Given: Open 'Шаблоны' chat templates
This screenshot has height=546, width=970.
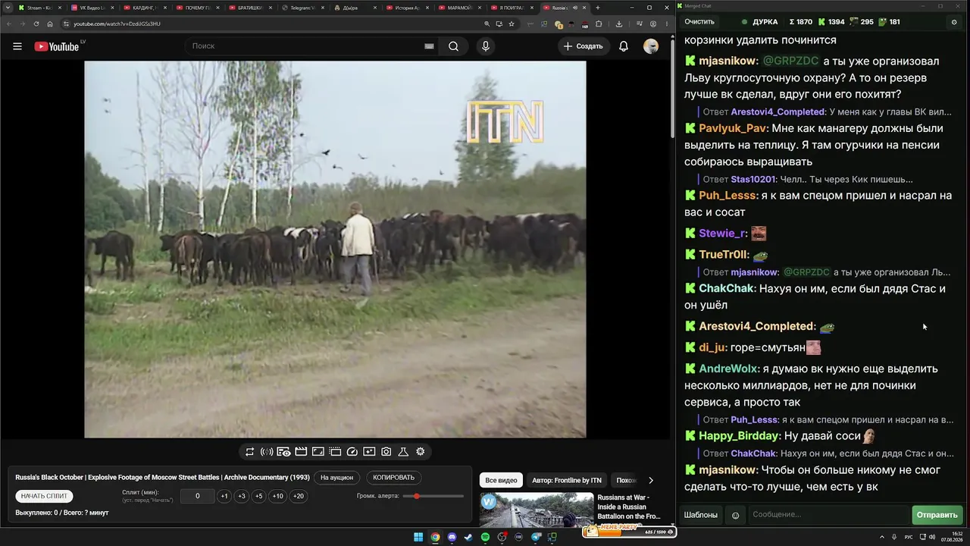Looking at the screenshot, I should click(x=701, y=515).
